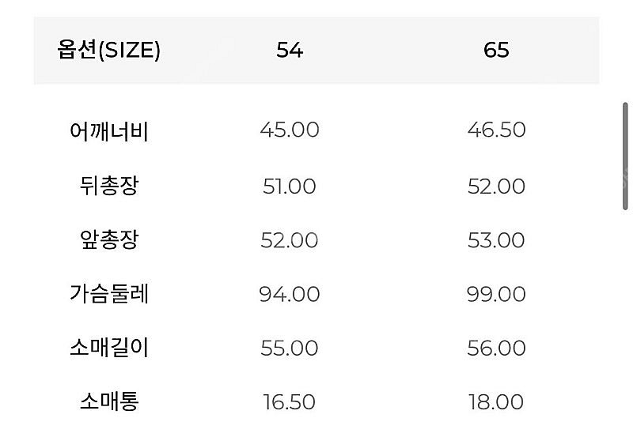
Task: Click the 45.00 shoulder width value
Action: pyautogui.click(x=290, y=130)
